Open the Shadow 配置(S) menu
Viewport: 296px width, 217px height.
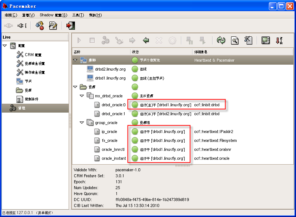pos(53,15)
